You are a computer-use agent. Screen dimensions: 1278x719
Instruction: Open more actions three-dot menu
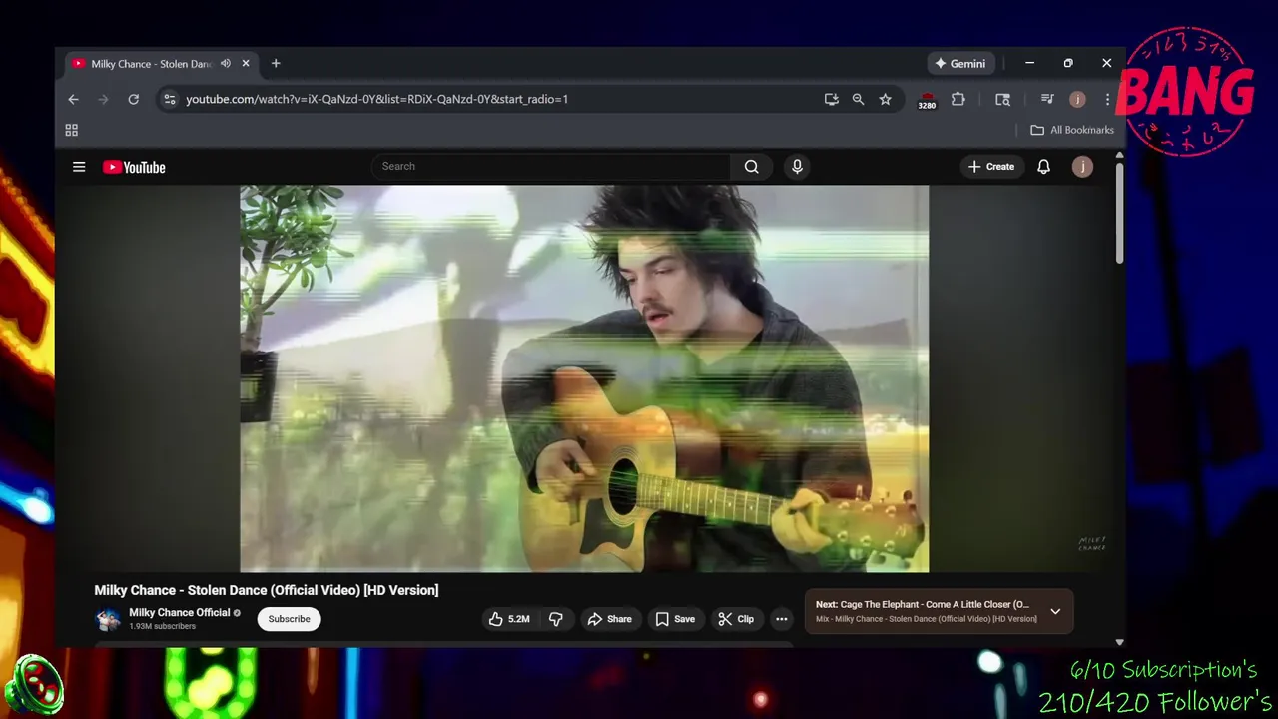(782, 619)
